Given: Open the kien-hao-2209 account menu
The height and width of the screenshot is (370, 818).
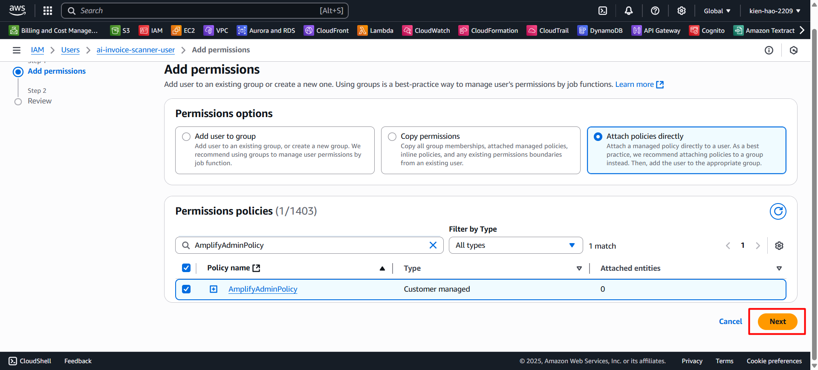Looking at the screenshot, I should point(775,11).
